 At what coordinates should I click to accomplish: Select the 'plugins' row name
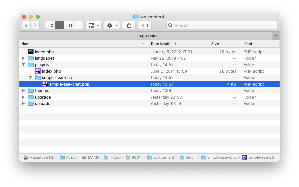pos(42,65)
